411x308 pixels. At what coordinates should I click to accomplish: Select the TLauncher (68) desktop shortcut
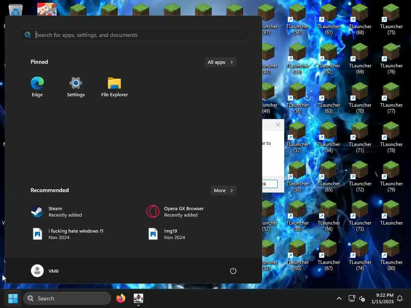360,19
